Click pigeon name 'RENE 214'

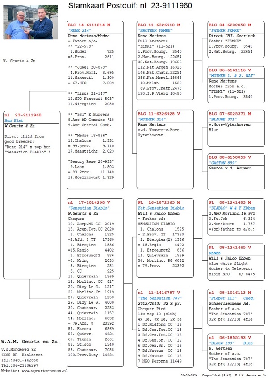80,30
